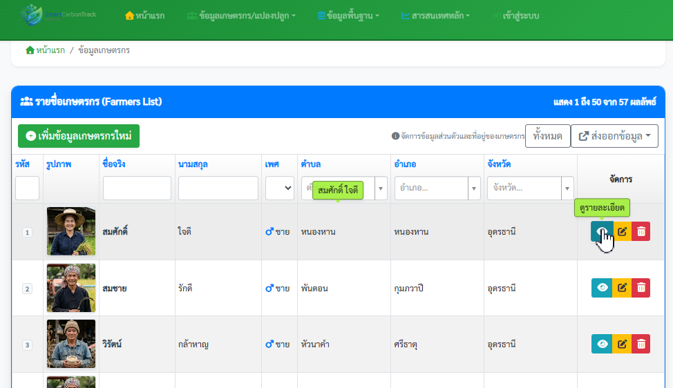Image resolution: width=673 pixels, height=388 pixels.
Task: Click the ชื่อจริง first name filter field
Action: [137, 188]
